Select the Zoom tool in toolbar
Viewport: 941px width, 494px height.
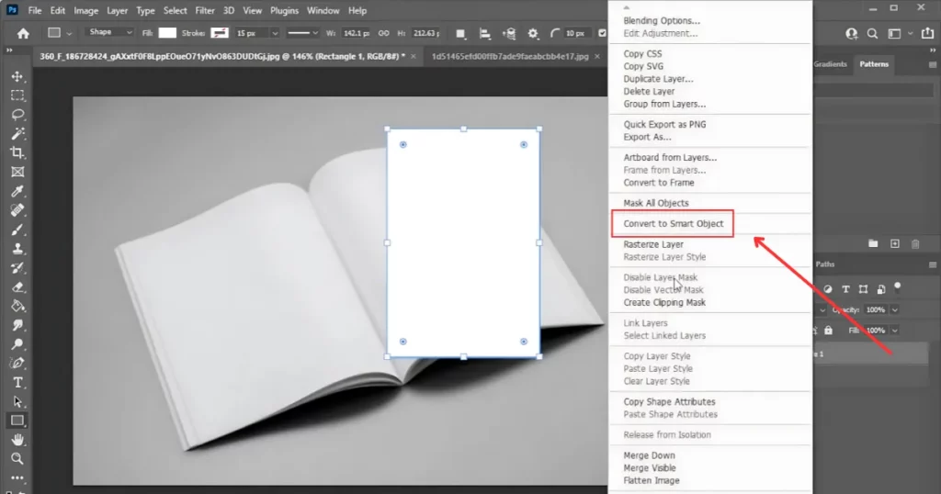pyautogui.click(x=17, y=458)
